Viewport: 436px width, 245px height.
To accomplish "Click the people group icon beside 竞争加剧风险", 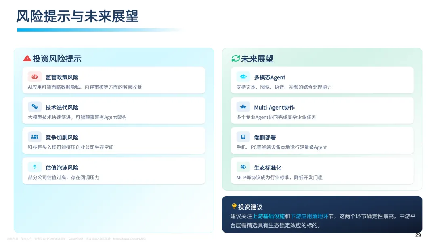I will (34, 137).
